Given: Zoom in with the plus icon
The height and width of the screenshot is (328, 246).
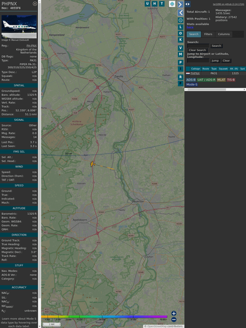Looking at the screenshot, I should pyautogui.click(x=174, y=313).
